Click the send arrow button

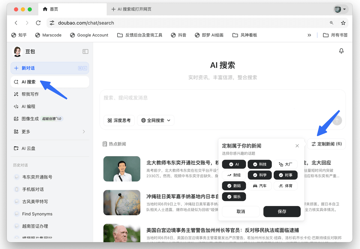(x=337, y=120)
